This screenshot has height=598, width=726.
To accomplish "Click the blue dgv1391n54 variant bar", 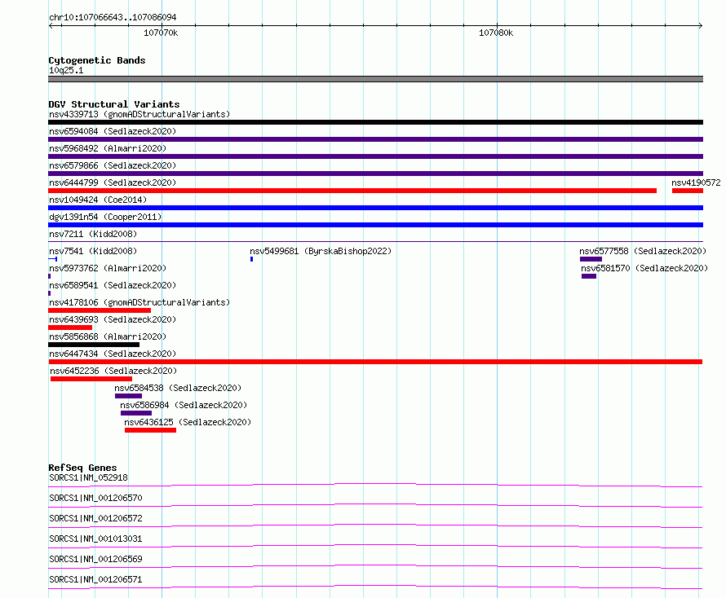I will 375,225.
